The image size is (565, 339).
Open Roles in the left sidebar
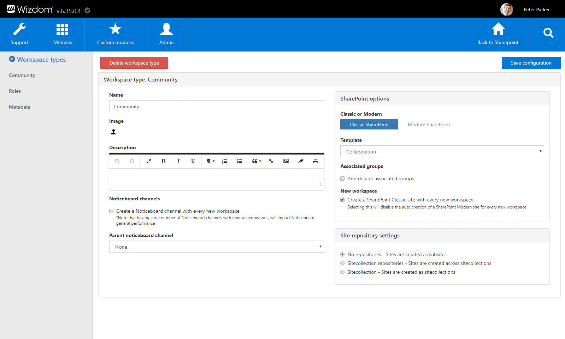[15, 91]
